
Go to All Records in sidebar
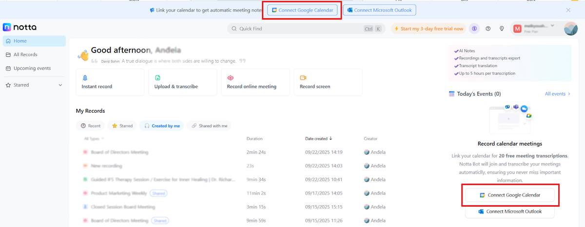25,54
